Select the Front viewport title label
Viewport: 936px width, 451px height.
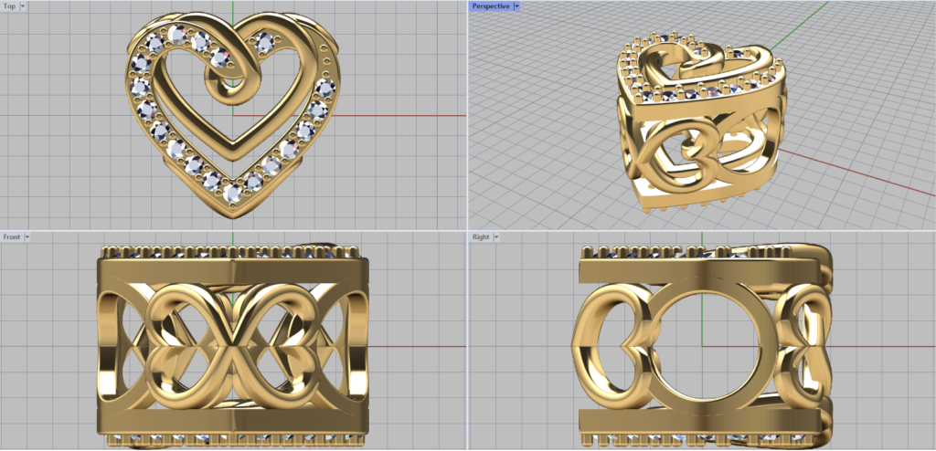pos(12,236)
